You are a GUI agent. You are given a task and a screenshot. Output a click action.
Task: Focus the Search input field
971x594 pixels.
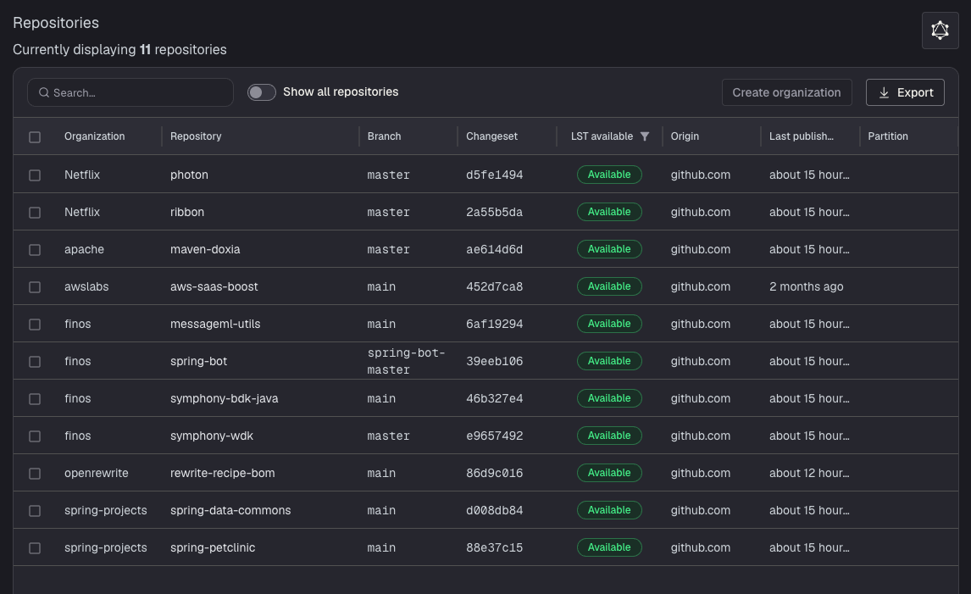coord(130,92)
